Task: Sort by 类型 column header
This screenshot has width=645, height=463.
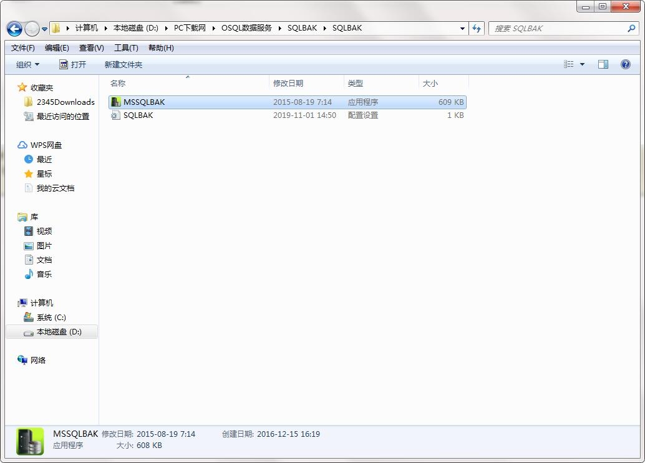Action: 381,83
